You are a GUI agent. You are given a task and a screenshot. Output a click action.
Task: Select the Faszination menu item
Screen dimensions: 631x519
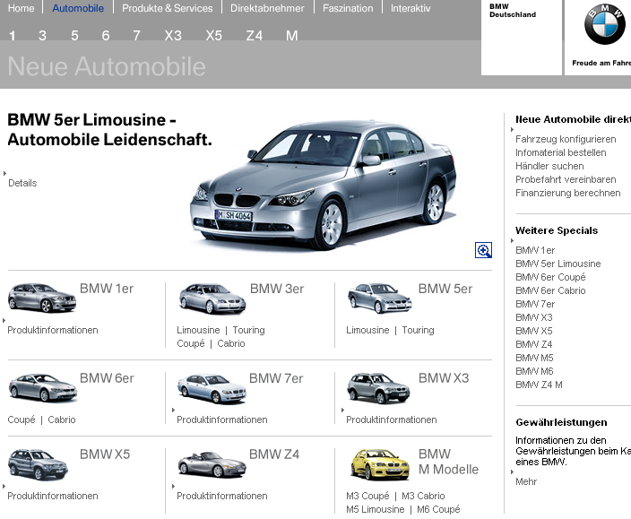(348, 8)
